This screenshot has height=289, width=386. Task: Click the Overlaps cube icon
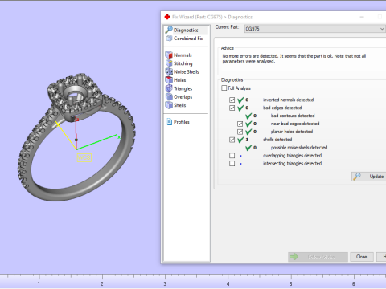(x=169, y=96)
